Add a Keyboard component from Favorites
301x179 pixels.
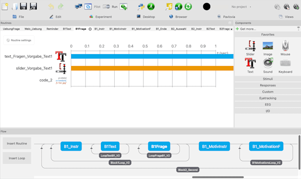[285, 66]
